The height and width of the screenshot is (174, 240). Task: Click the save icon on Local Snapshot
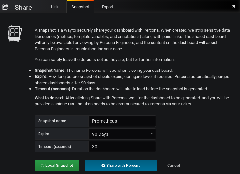click(43, 166)
